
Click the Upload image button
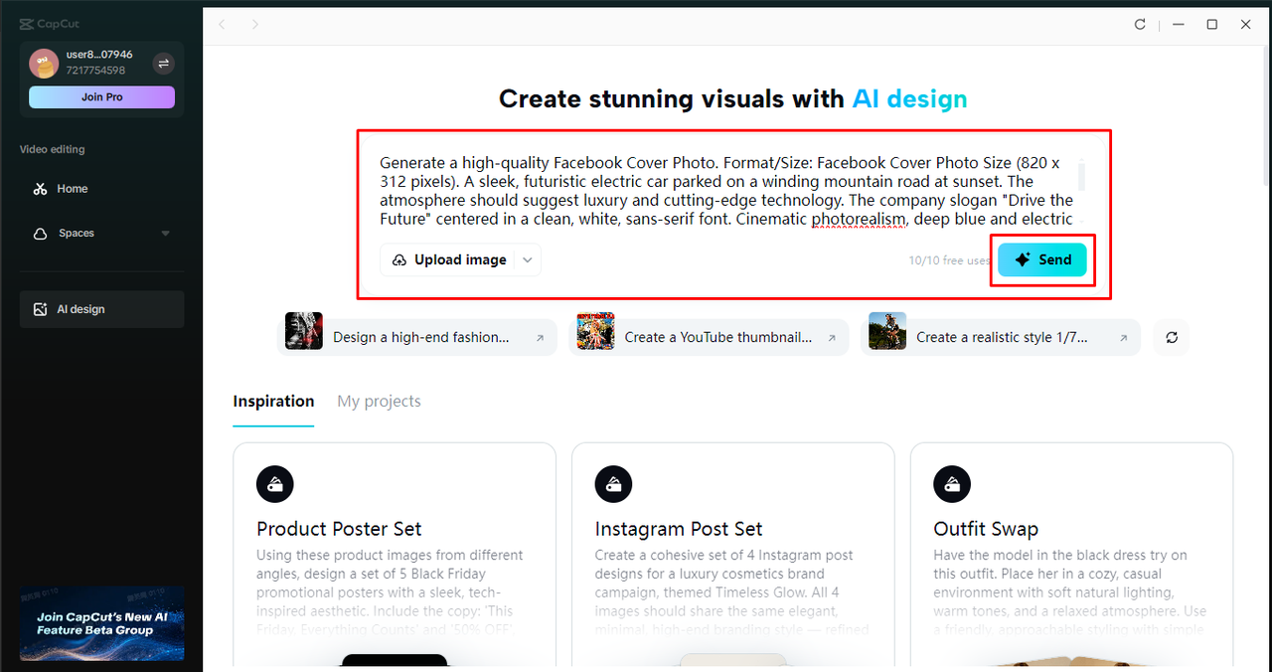pyautogui.click(x=449, y=260)
